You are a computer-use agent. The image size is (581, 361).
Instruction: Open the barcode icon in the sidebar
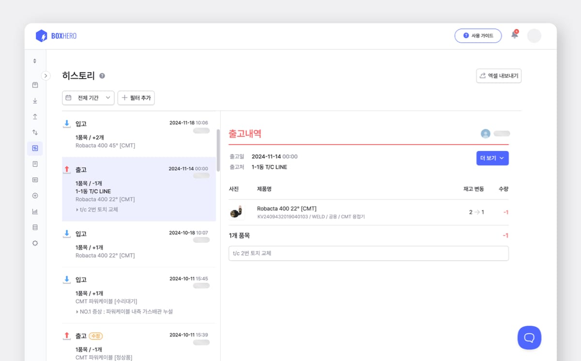[x=35, y=180]
